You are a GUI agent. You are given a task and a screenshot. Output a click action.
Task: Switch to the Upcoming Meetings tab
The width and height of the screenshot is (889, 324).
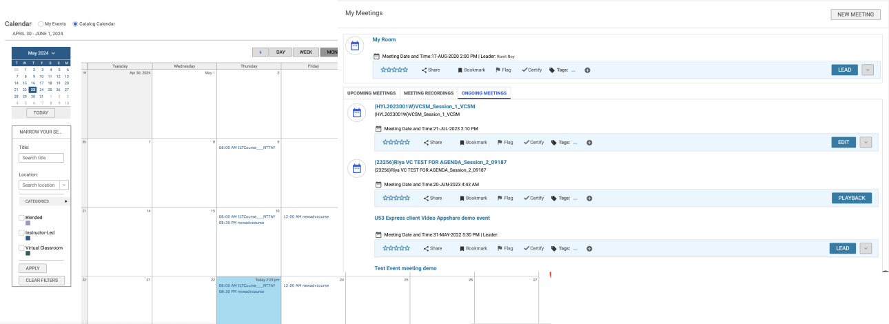(x=371, y=92)
